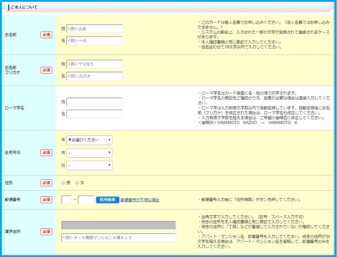The width and height of the screenshot is (337, 257).
Task: Open the 年 dropdown showing お選びください
Action: point(89,140)
